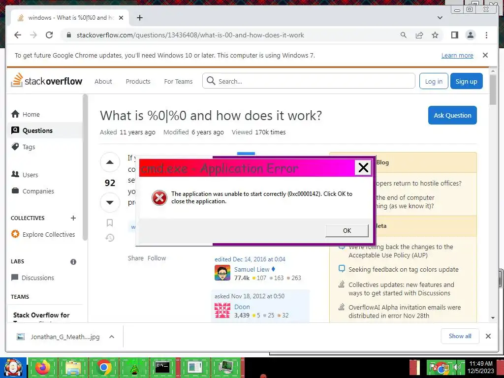Bookmark this page with the star icon
The image size is (504, 378).
click(435, 35)
